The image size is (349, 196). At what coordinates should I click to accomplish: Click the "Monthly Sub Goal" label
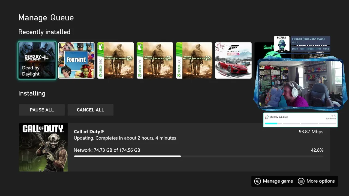coord(279,117)
